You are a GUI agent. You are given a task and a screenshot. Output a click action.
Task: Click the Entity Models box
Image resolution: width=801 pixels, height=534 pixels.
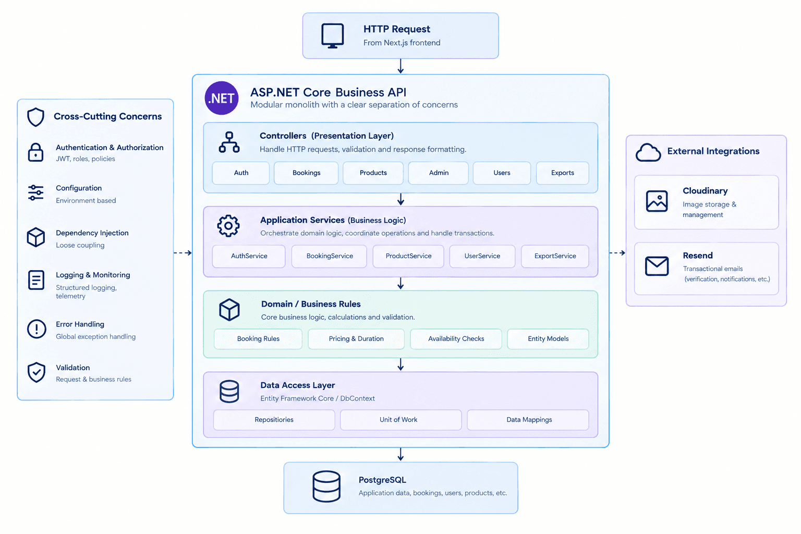click(548, 339)
